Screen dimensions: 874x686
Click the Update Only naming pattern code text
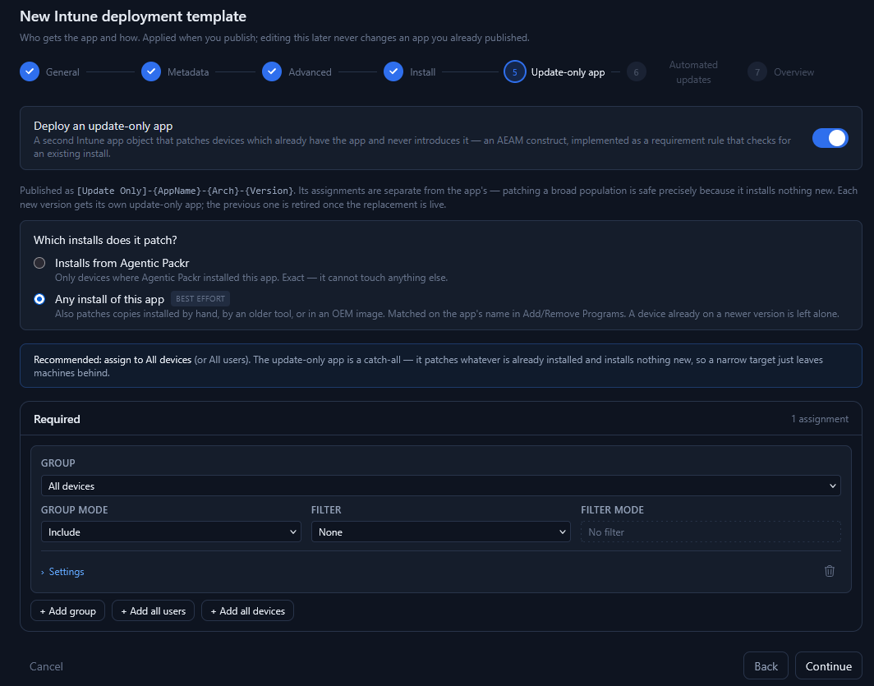pyautogui.click(x=185, y=191)
